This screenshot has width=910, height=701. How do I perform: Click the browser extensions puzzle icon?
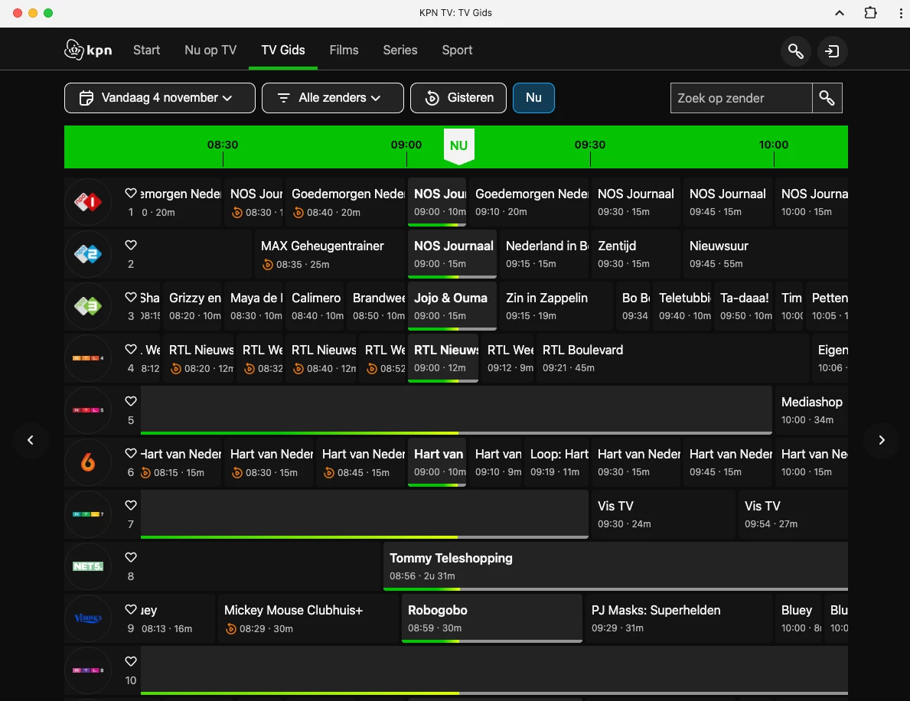[870, 13]
